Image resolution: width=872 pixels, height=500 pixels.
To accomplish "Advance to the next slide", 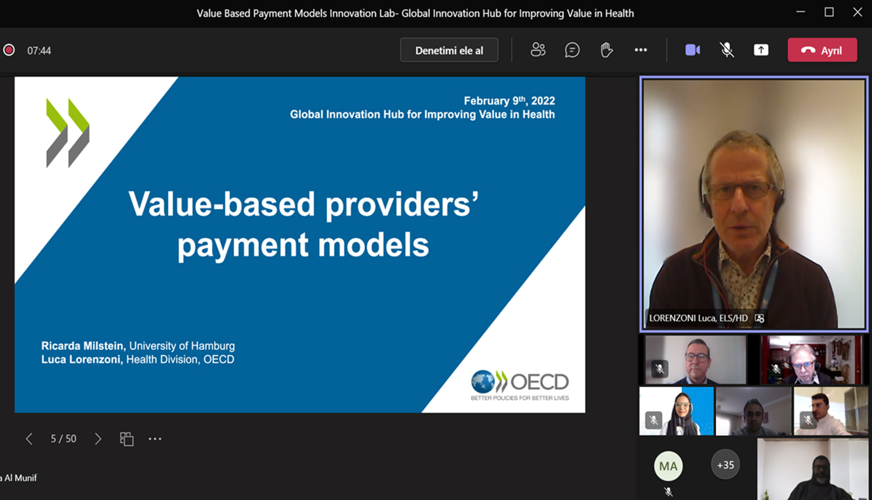I will coord(98,439).
